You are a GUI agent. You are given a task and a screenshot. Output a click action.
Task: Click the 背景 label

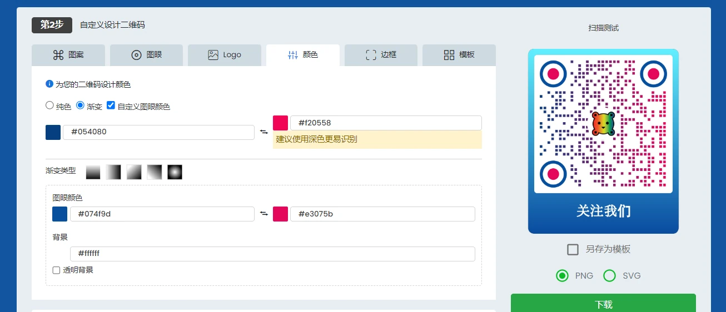(60, 237)
